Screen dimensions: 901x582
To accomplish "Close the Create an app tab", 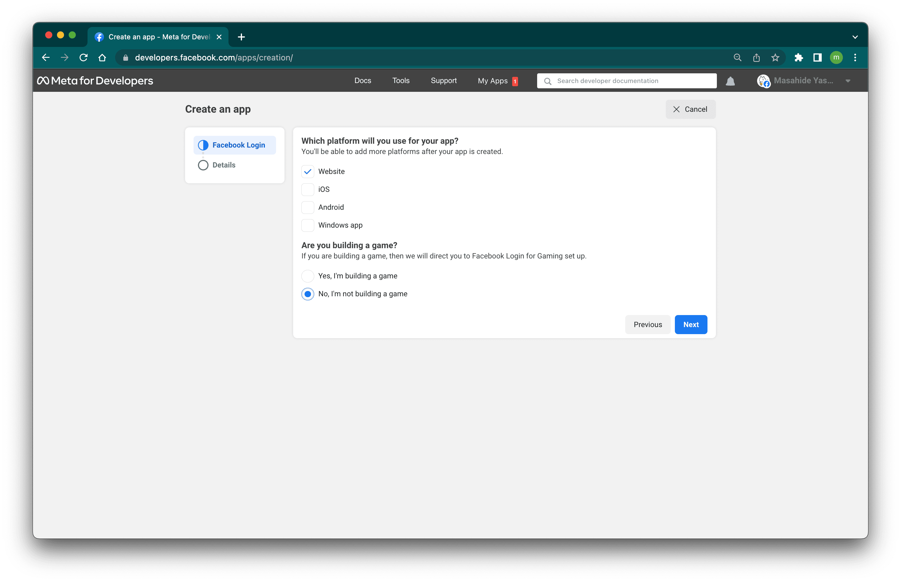I will [x=219, y=37].
